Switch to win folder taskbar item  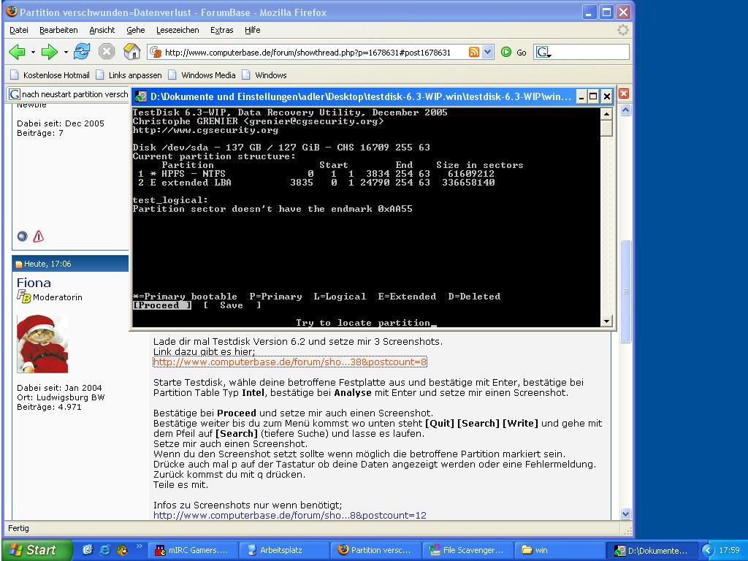tap(559, 550)
